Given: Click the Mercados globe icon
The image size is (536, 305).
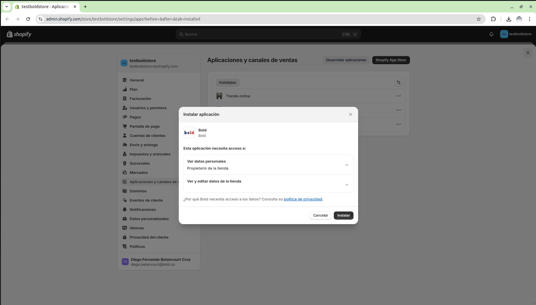Looking at the screenshot, I should coord(125,173).
